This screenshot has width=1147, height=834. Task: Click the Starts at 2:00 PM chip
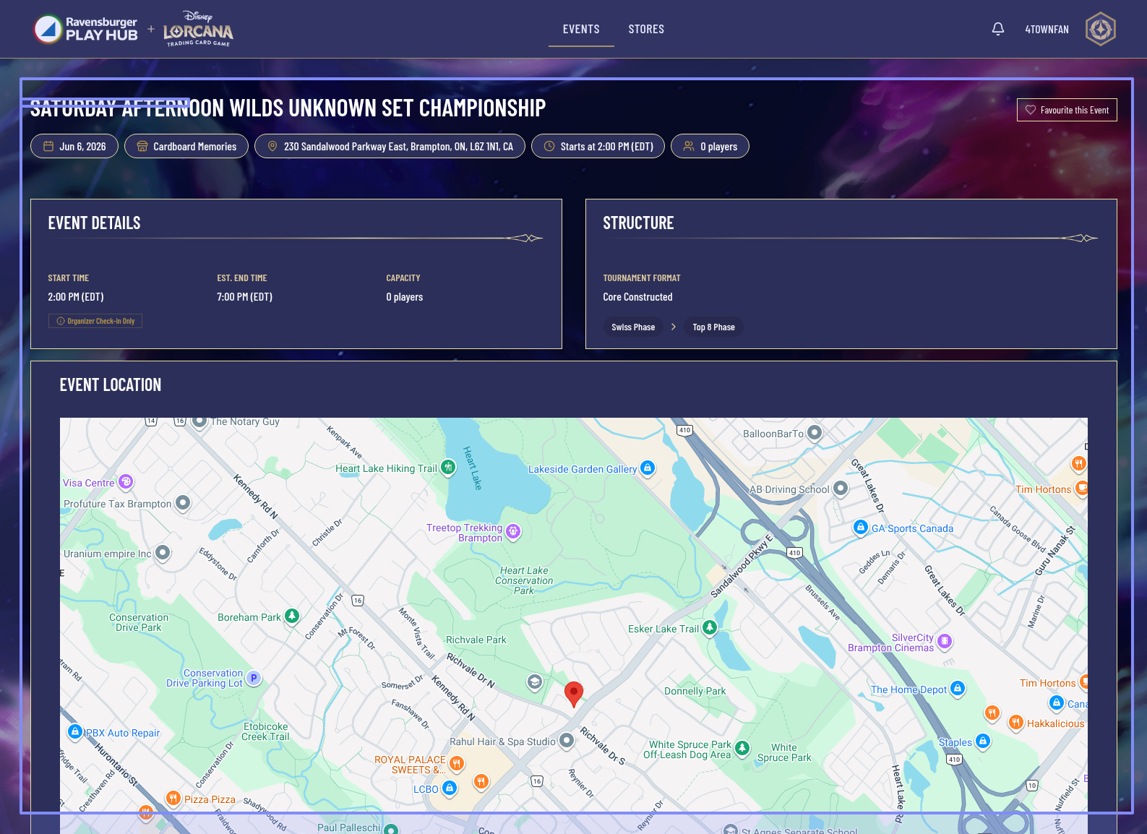598,147
